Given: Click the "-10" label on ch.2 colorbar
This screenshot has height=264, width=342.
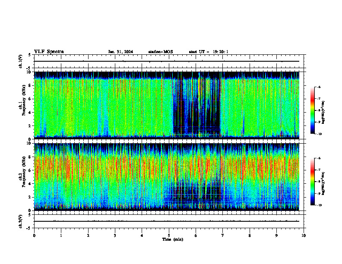Looking at the screenshot, I should tap(319, 205).
